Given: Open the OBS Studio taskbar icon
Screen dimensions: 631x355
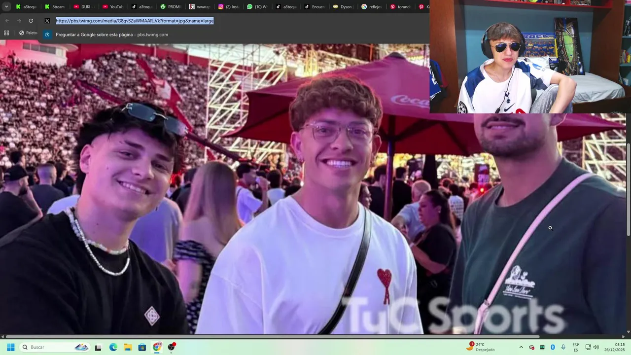Looking at the screenshot, I should [172, 347].
